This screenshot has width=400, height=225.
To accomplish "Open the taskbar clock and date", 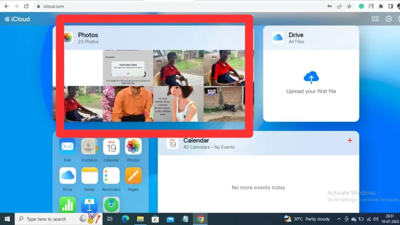I will click(390, 219).
